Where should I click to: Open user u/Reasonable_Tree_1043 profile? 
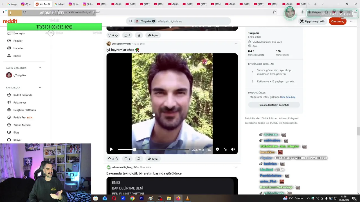[x=124, y=167]
